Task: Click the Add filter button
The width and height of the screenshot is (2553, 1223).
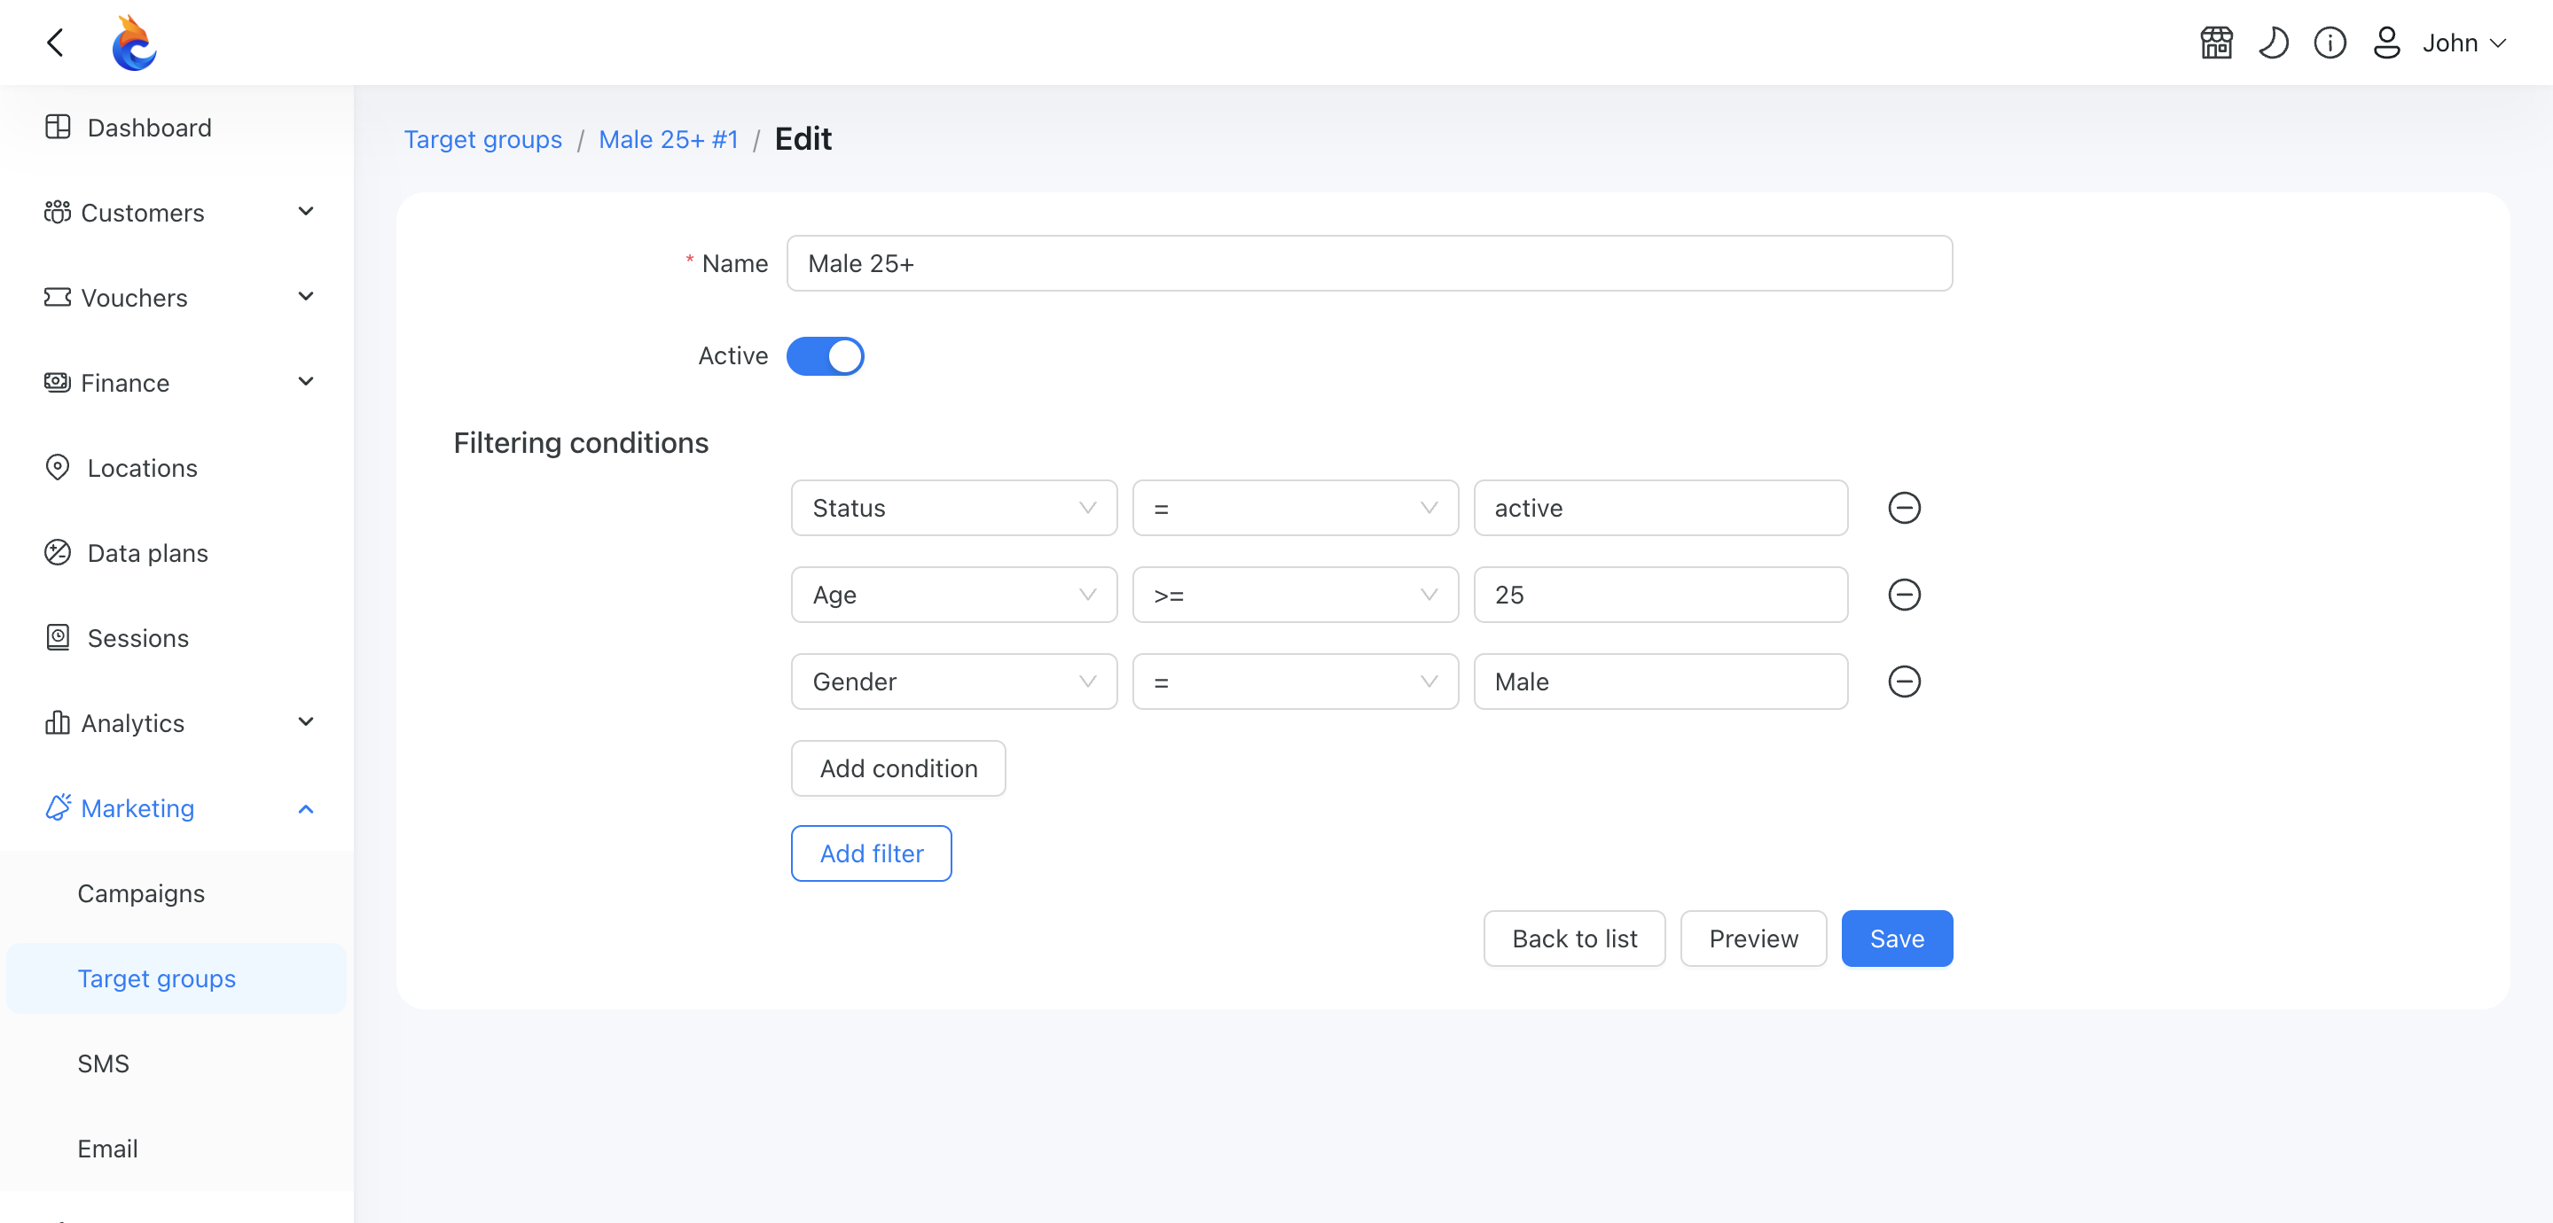Action: coord(871,853)
